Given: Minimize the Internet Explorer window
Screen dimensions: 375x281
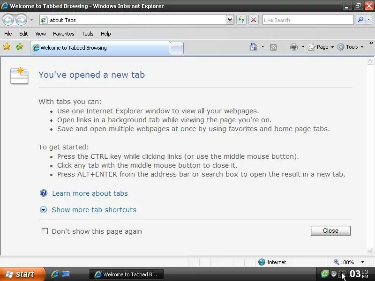Looking at the screenshot, I should [347, 6].
